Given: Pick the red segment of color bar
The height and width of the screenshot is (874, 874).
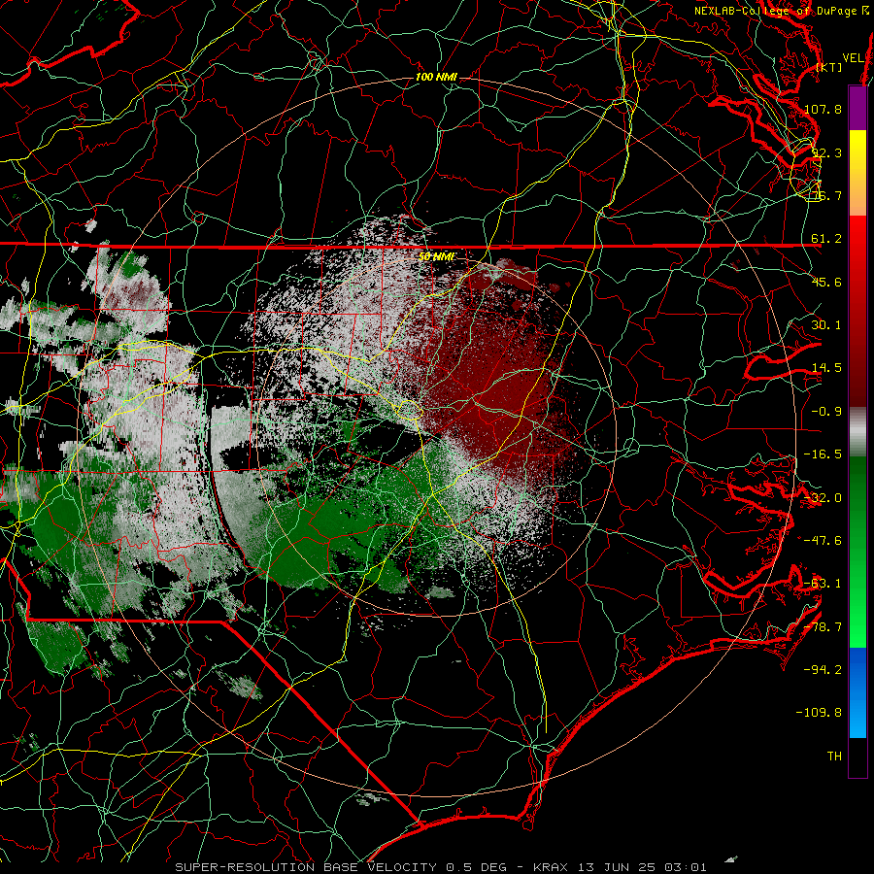Looking at the screenshot, I should click(857, 311).
